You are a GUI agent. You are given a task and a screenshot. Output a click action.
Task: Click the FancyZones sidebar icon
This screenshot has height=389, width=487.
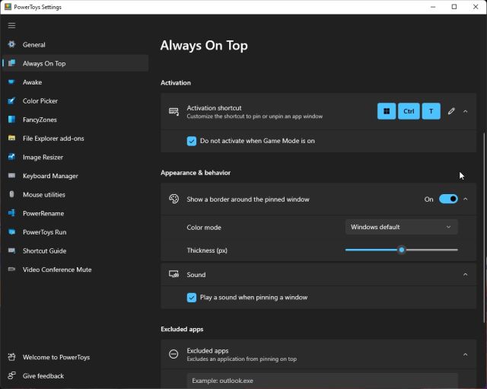pyautogui.click(x=11, y=120)
